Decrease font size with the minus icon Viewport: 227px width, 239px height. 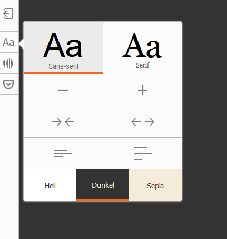(63, 90)
